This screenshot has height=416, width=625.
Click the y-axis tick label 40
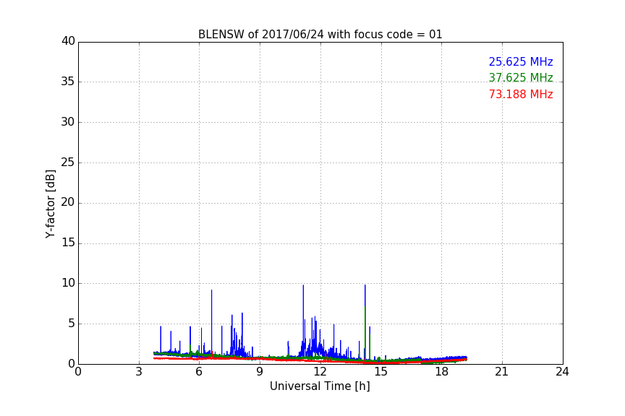click(68, 41)
